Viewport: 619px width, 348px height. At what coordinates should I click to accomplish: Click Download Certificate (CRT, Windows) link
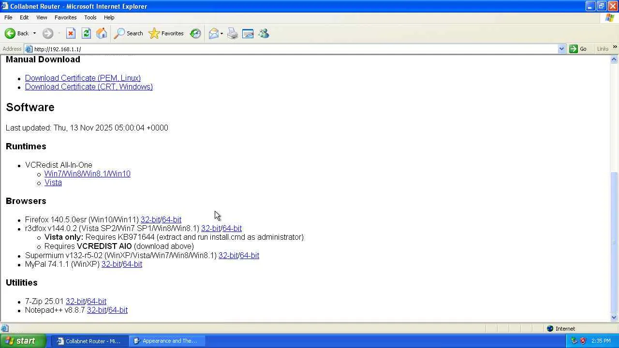click(89, 87)
